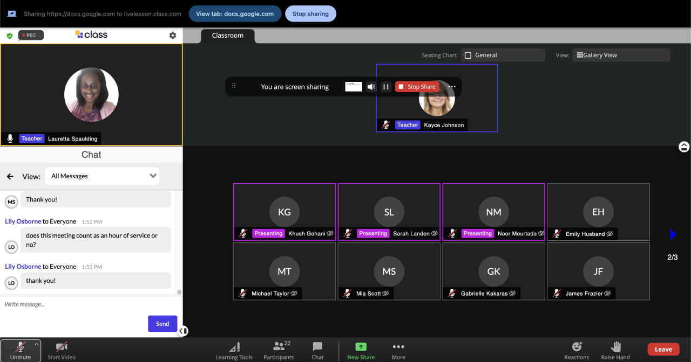
Task: Click the Unmute microphone button
Action: (x=21, y=351)
